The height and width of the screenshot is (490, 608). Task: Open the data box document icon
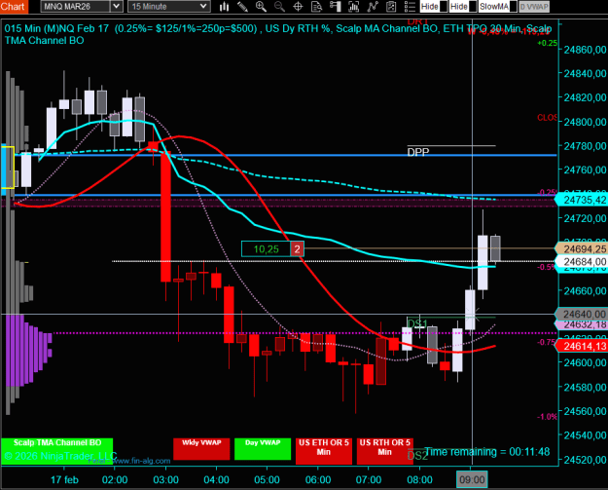[x=316, y=6]
